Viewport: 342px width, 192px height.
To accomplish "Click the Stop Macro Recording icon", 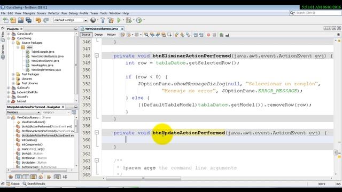I will [x=214, y=35].
